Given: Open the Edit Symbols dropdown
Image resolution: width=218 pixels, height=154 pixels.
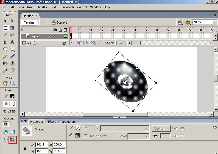Looking at the screenshot, I should click(188, 22).
